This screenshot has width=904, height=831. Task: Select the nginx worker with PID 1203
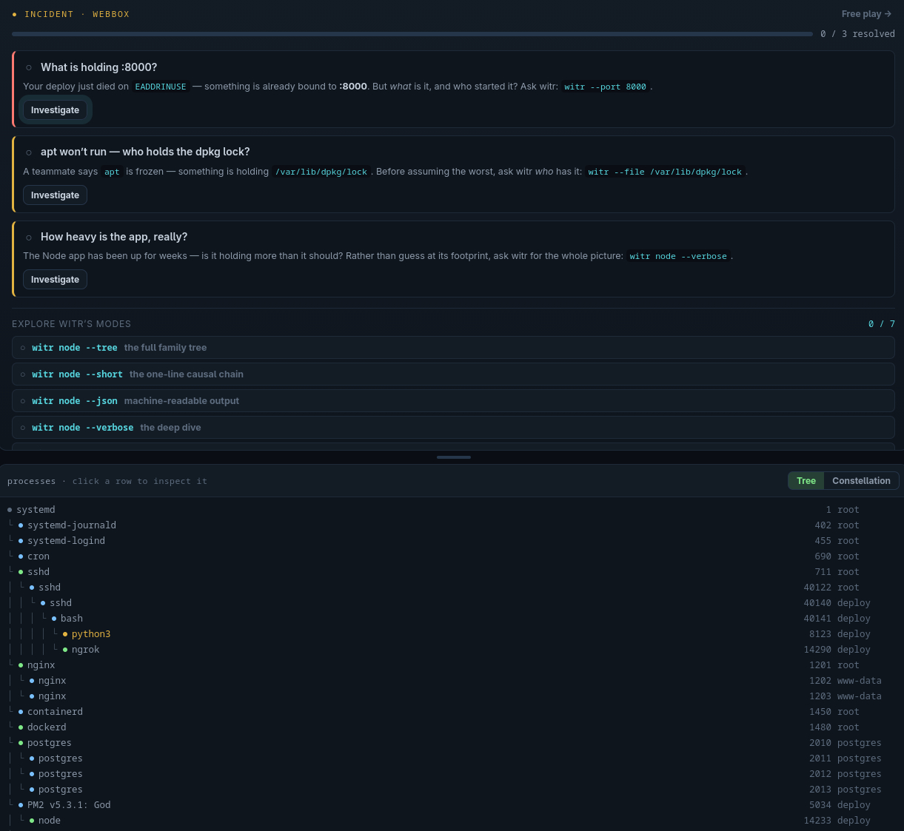point(452,696)
